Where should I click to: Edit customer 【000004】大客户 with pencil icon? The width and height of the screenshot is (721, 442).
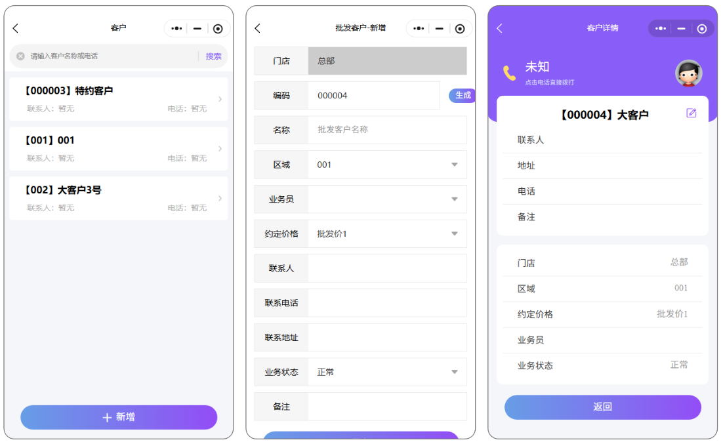[691, 113]
